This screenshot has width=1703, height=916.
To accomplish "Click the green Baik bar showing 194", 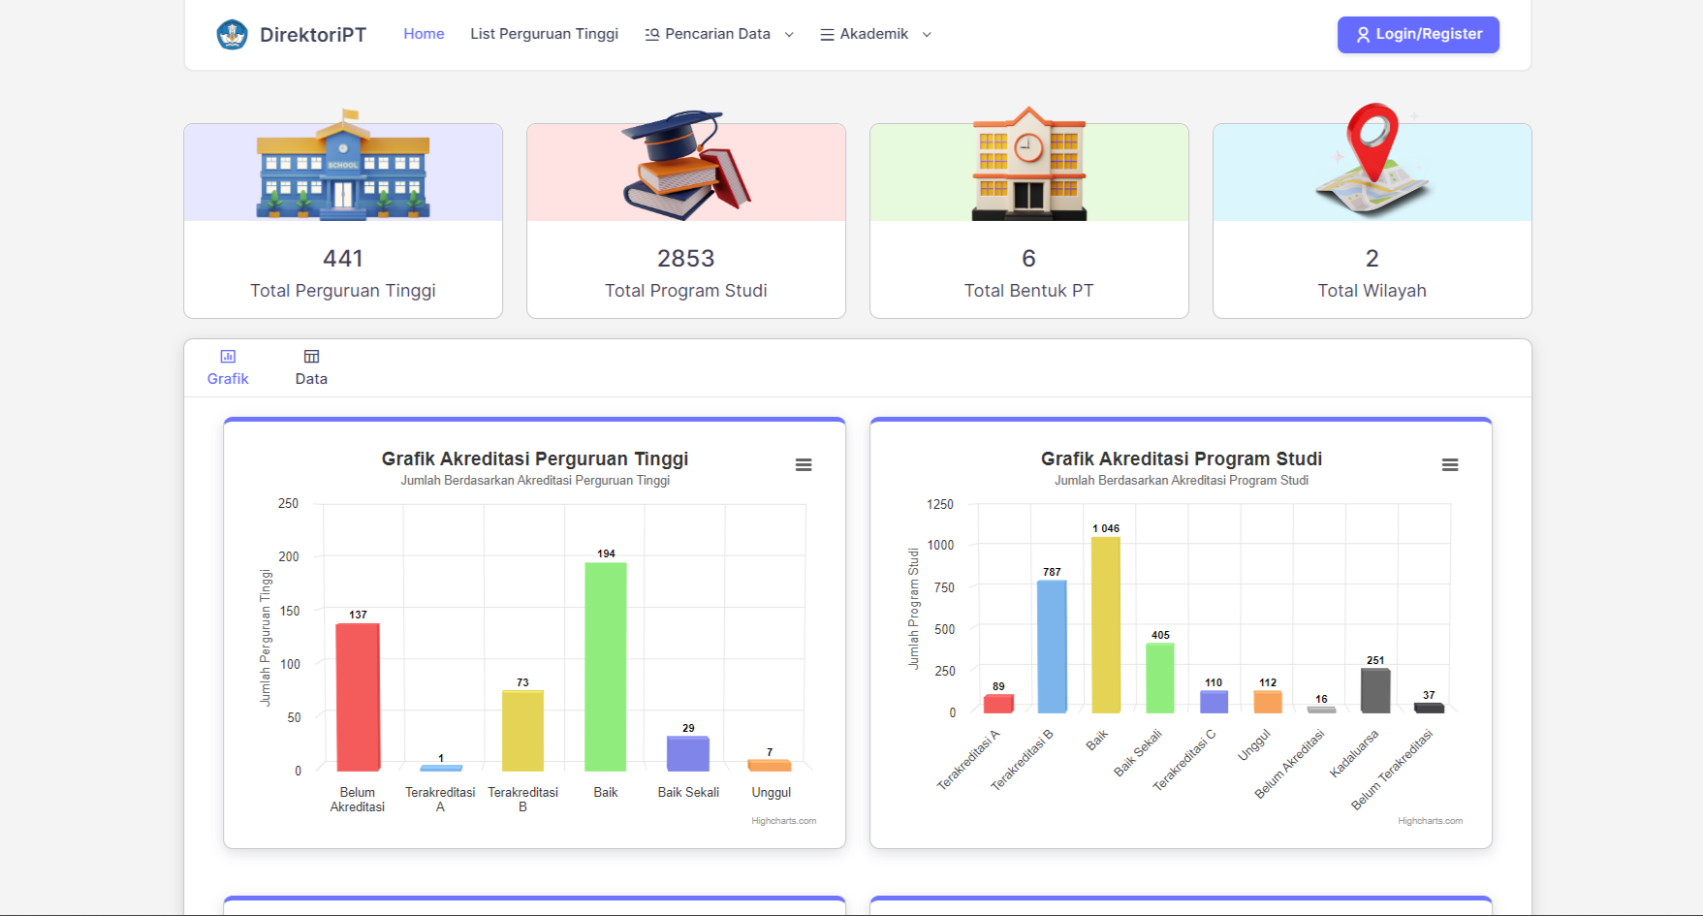I will tap(606, 667).
